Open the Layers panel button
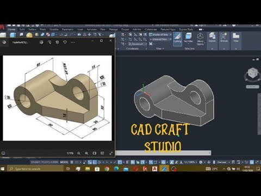Screen dimensions: 261x196 [212, 38]
